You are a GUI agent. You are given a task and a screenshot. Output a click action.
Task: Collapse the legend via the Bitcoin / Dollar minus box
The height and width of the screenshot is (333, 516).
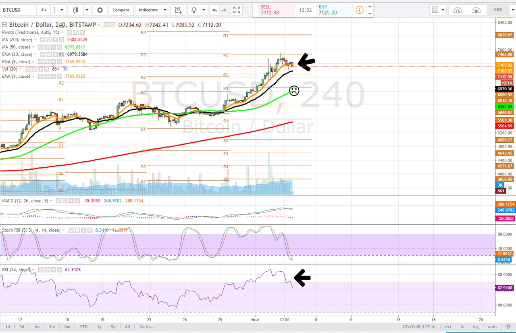4,25
